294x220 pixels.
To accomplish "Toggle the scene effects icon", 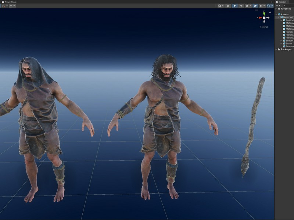I will coord(247,6).
